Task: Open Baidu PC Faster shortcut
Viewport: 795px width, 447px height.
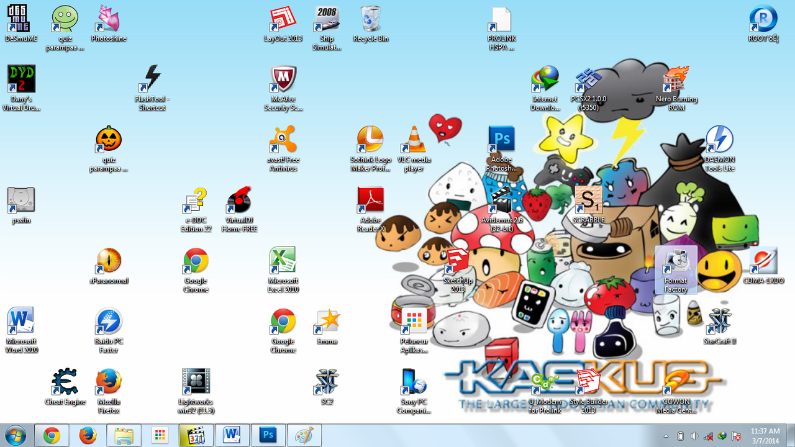Action: coord(109,330)
